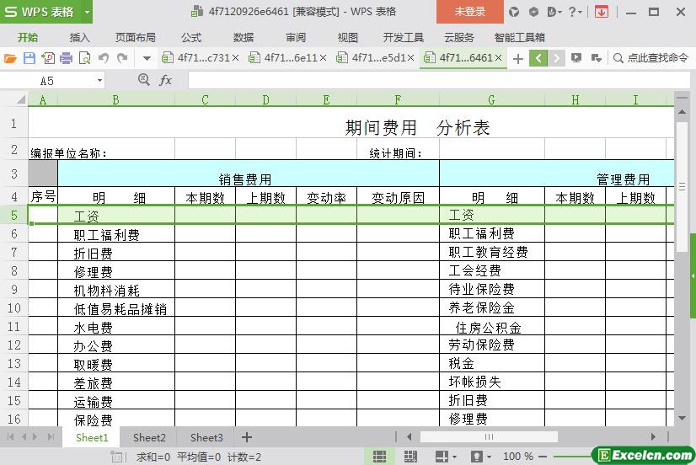The width and height of the screenshot is (696, 465).
Task: Add a new sheet with the plus button
Action: point(247,437)
